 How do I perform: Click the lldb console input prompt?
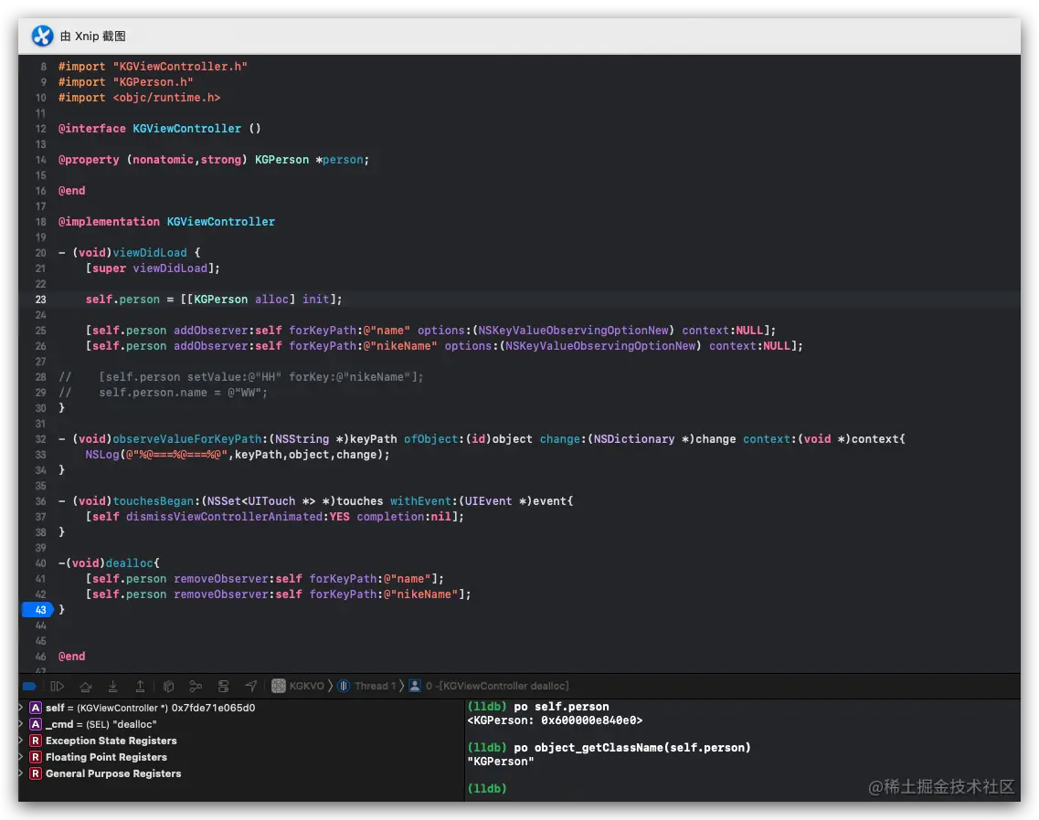pyautogui.click(x=487, y=788)
